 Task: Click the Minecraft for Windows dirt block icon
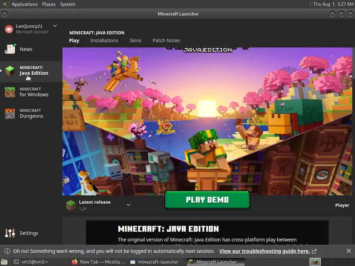click(x=10, y=92)
